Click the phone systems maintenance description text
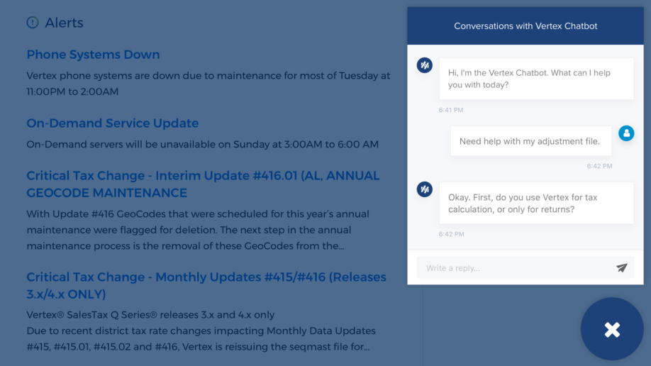 click(208, 84)
